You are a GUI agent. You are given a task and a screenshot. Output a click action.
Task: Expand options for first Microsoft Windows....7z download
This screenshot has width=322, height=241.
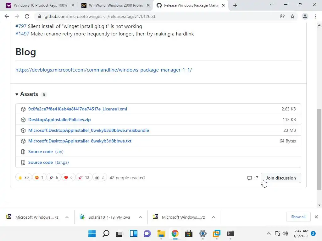point(67,217)
